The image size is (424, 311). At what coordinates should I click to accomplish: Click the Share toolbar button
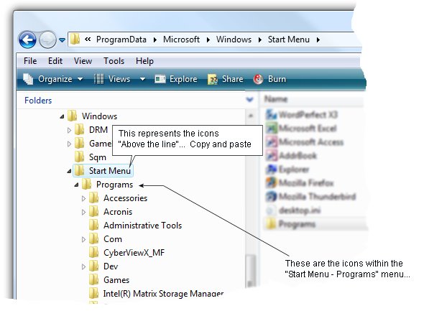(225, 79)
